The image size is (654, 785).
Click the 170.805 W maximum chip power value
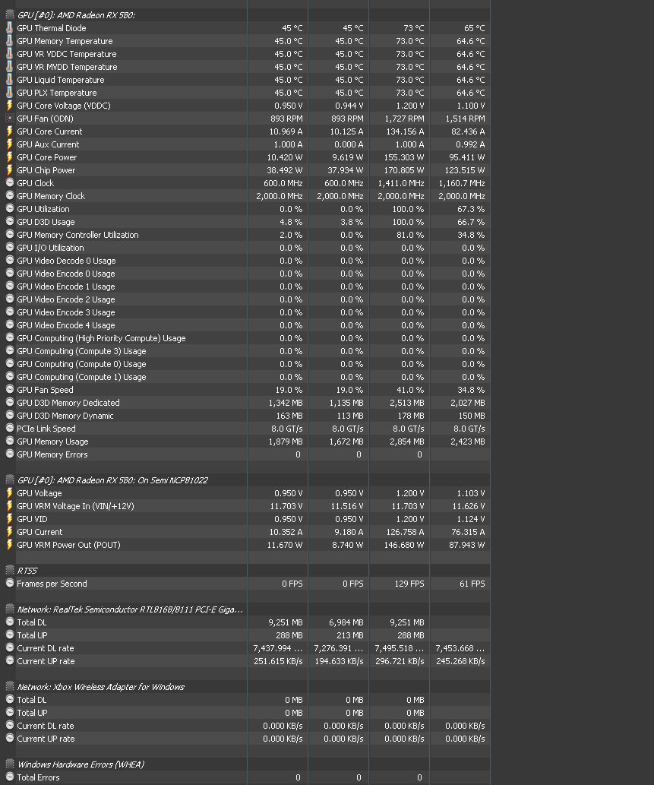(x=404, y=170)
